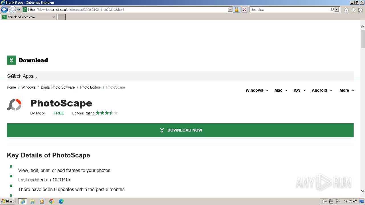The image size is (365, 205).
Task: Click 'Last updated on 10/01/15' text
Action: [x=44, y=180]
